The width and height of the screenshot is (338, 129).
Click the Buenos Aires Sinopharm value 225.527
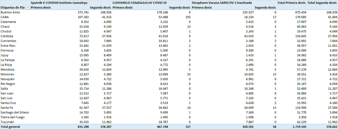[x=248, y=12]
